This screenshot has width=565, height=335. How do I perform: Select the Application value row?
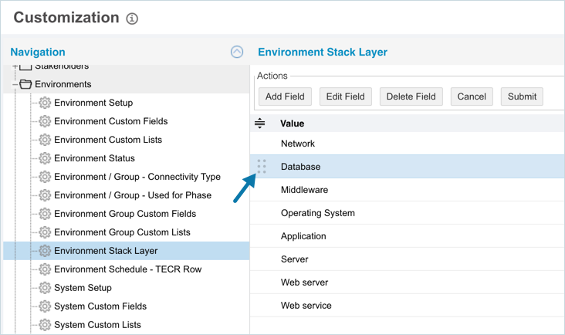pos(408,236)
